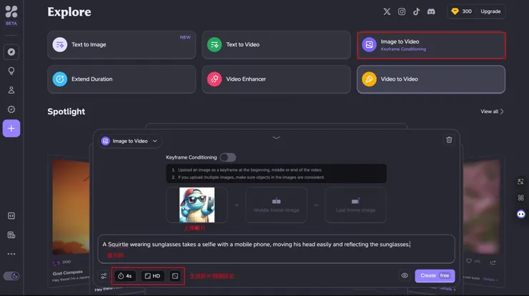Select the Text to Image card

[122, 44]
